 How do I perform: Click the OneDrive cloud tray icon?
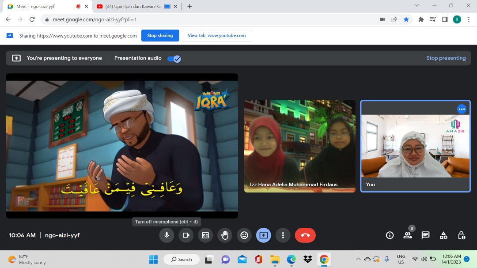point(367,259)
